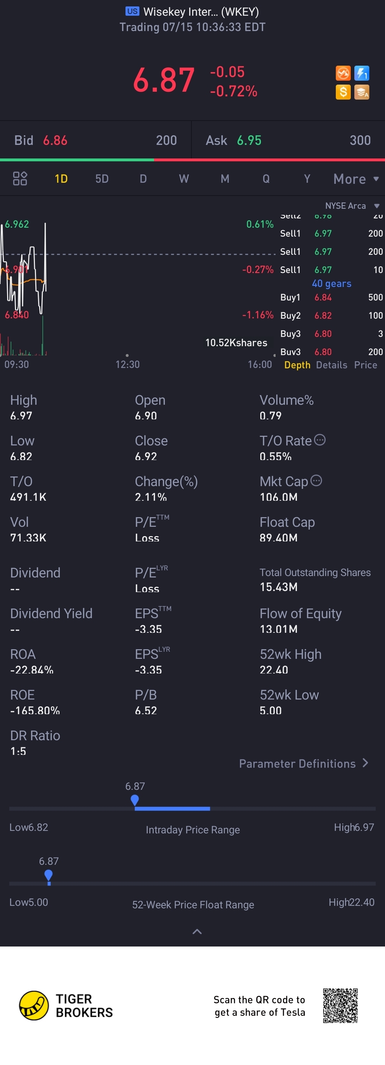Image resolution: width=385 pixels, height=1065 pixels.
Task: Switch order book to Details view
Action: click(x=331, y=365)
